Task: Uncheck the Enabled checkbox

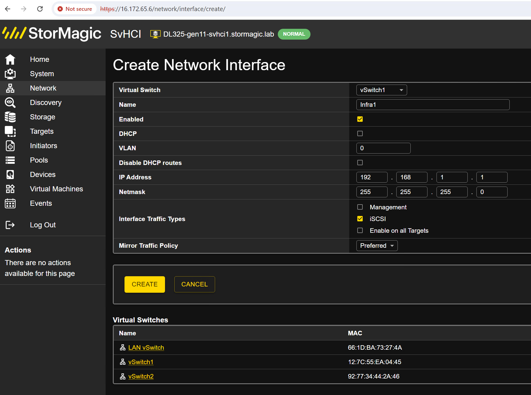Action: pyautogui.click(x=360, y=119)
